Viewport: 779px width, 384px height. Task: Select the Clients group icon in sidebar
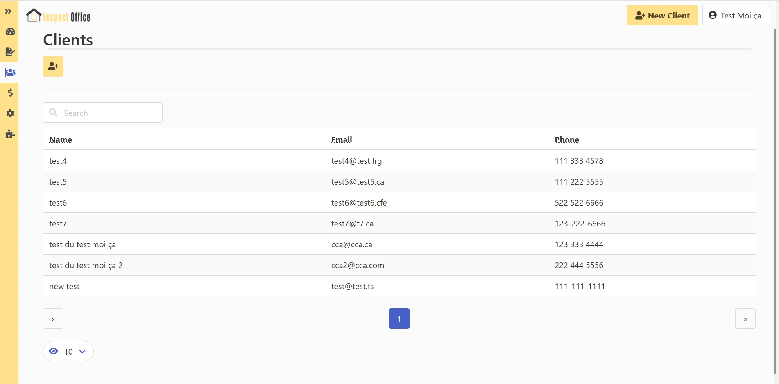[x=10, y=72]
